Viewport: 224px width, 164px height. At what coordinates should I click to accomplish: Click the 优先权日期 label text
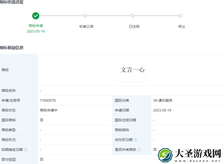click(124, 140)
